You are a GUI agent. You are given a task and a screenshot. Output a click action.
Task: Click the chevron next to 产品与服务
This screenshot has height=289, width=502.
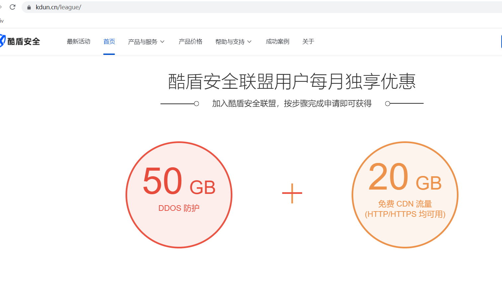(162, 42)
